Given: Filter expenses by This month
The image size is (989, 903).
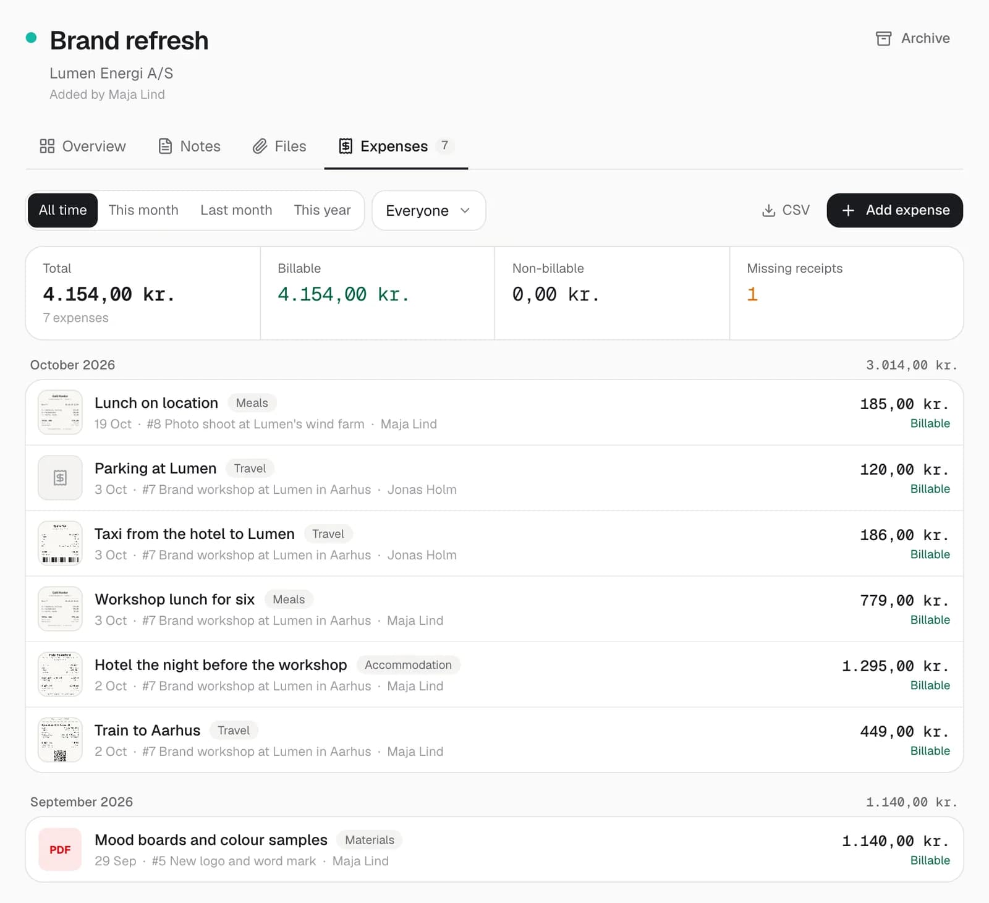Looking at the screenshot, I should (143, 210).
